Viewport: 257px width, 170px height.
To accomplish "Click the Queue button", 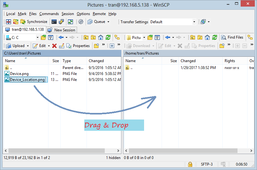I will (96, 22).
